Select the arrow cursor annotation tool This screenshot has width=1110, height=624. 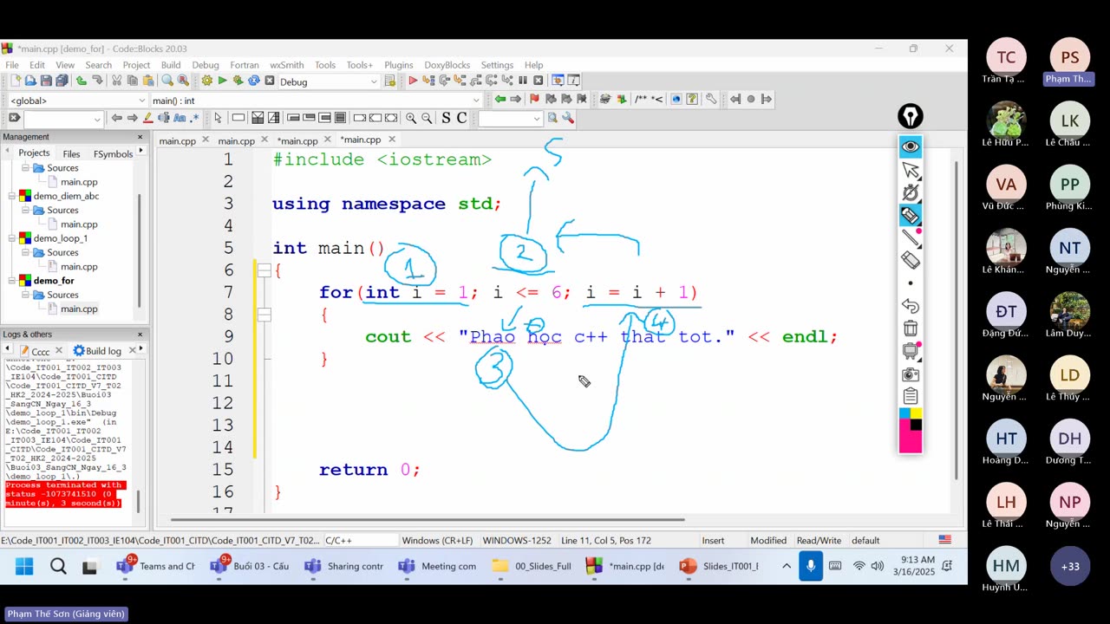point(911,170)
